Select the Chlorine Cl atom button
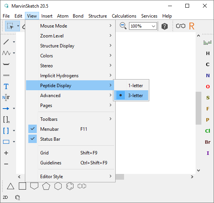 207,131
